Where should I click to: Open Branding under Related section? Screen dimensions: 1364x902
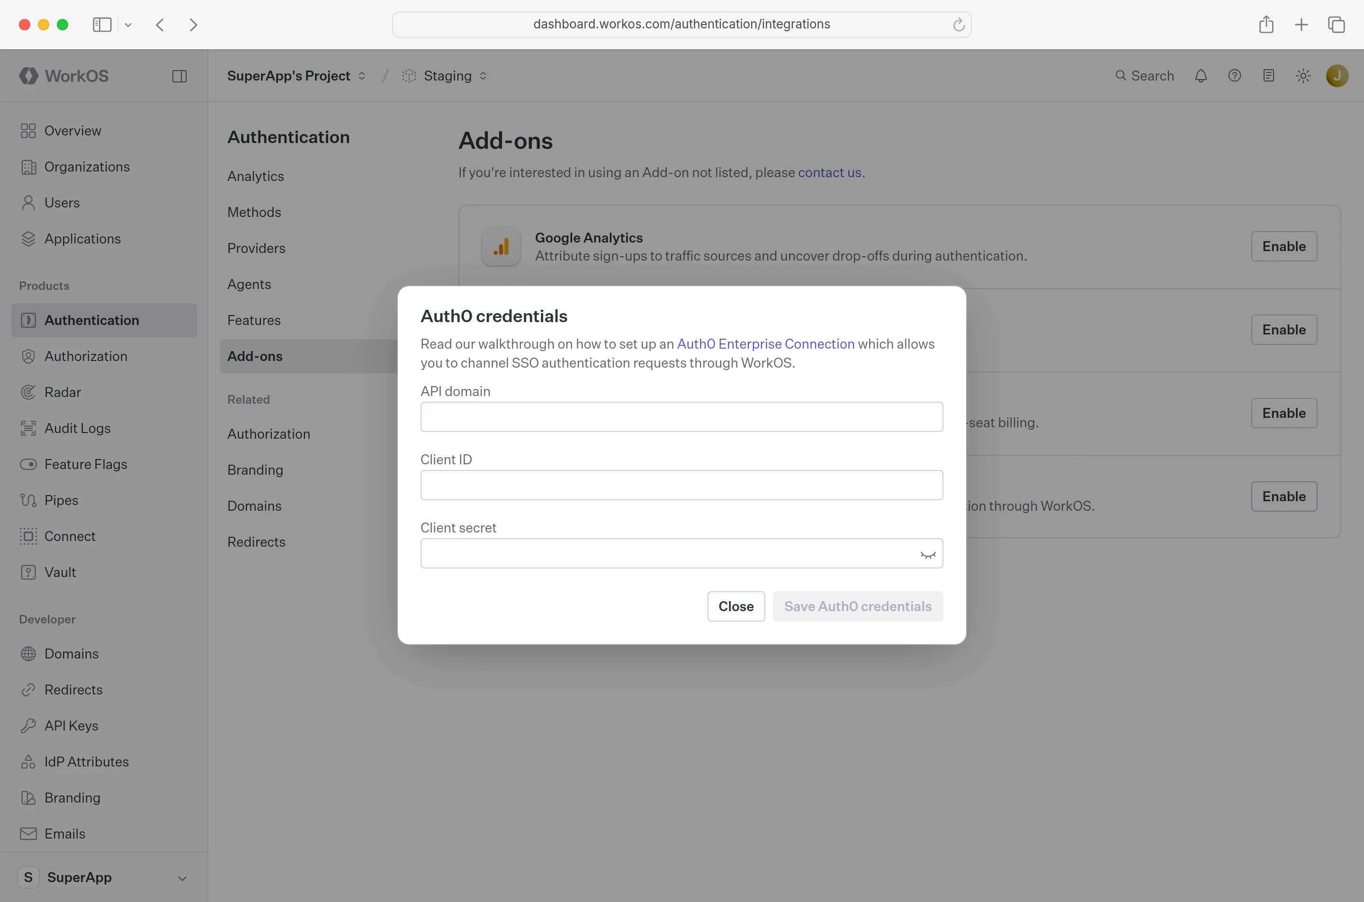pos(255,470)
